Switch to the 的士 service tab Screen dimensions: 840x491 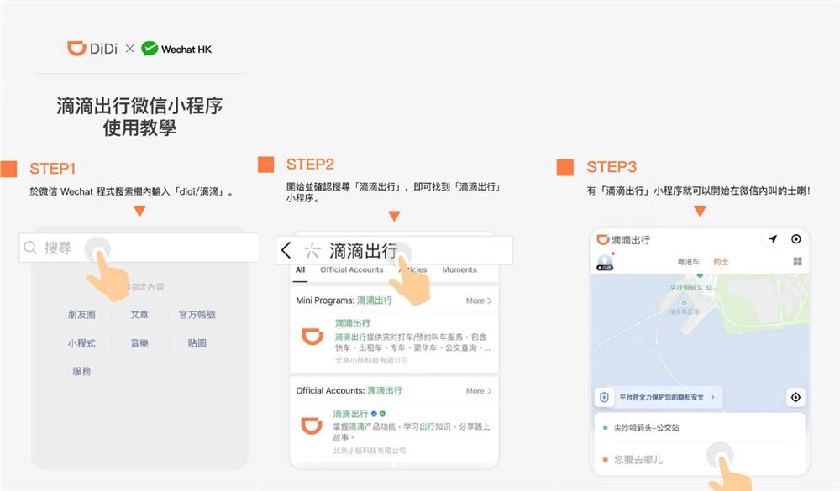(x=721, y=262)
